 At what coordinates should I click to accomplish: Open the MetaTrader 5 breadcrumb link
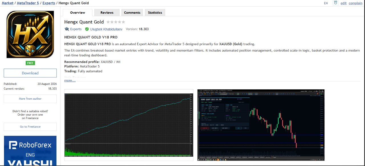tap(28, 3)
